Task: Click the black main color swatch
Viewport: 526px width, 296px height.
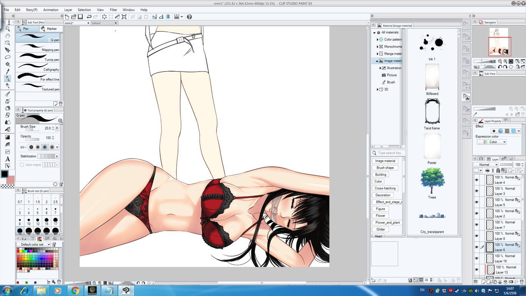Action: pos(5,174)
